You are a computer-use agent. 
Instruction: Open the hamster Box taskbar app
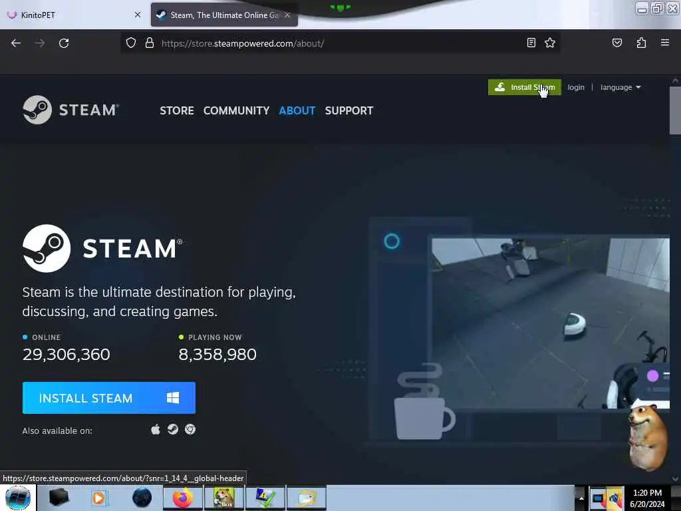[223, 498]
